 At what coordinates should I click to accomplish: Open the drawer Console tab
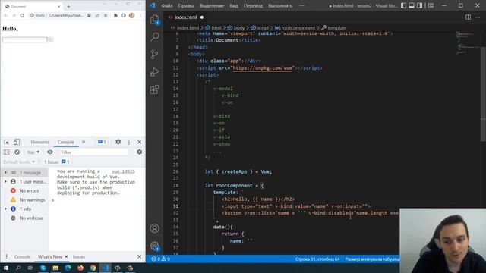tap(22, 257)
